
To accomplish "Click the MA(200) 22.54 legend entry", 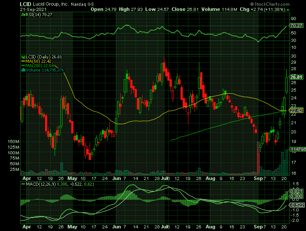I will click(x=40, y=65).
